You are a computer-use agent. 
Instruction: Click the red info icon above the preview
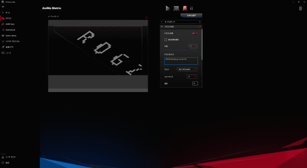147,18
